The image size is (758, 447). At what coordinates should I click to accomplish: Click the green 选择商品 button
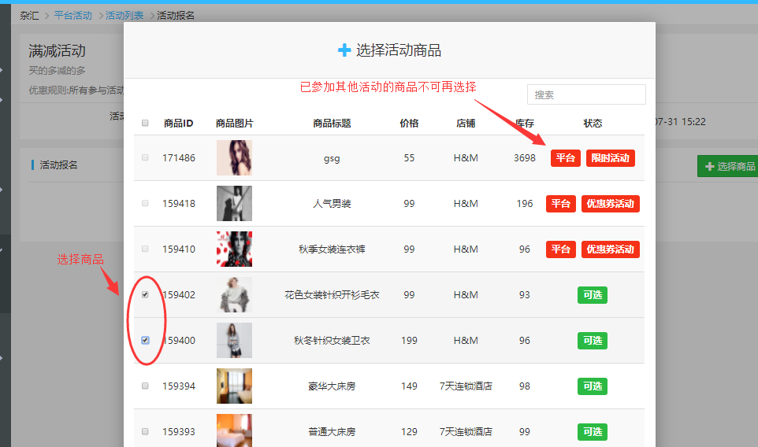(x=729, y=166)
